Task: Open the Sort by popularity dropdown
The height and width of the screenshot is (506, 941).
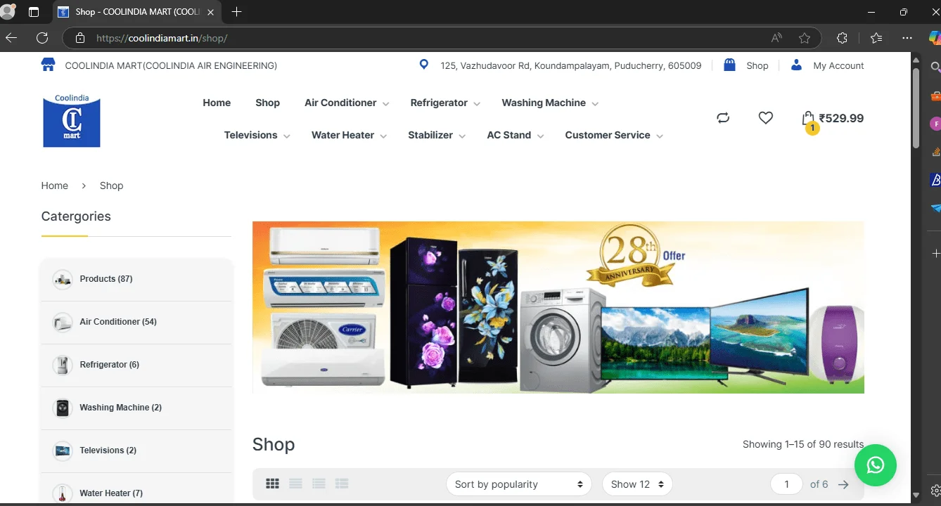Action: coord(519,484)
